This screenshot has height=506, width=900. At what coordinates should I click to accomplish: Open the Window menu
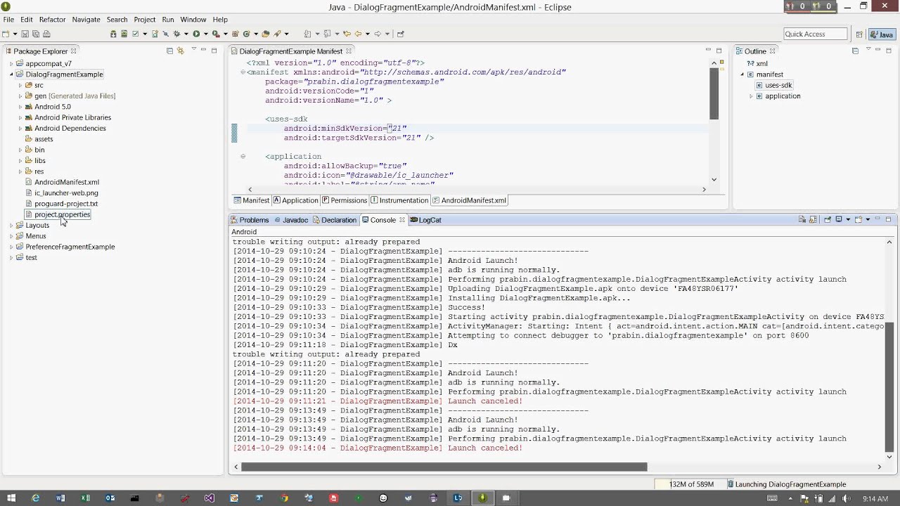coord(193,20)
